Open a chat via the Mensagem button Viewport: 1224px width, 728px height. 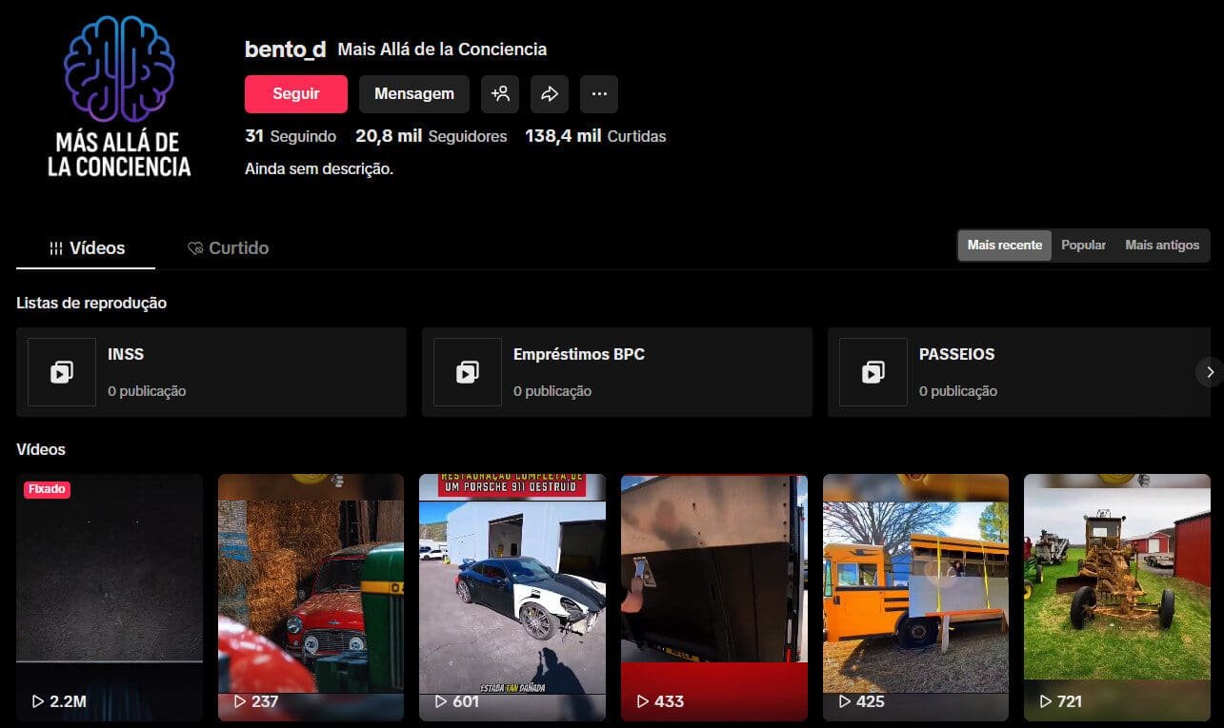413,93
